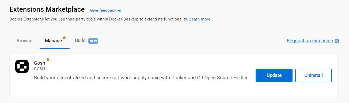Click the GOSH publisher label
Image resolution: width=349 pixels, height=103 pixels.
(x=39, y=69)
